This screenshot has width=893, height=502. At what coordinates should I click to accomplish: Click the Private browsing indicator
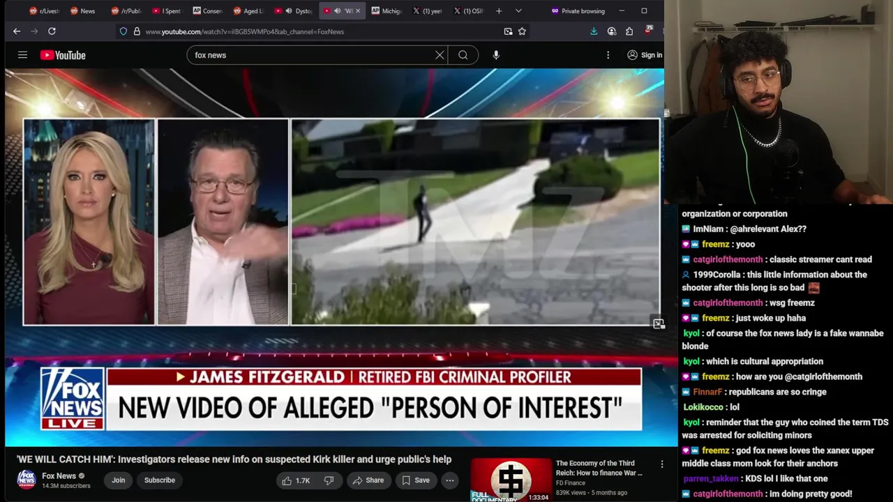pos(578,11)
